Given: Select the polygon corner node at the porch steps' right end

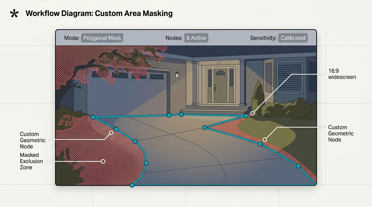Looking at the screenshot, I should coord(246,116).
